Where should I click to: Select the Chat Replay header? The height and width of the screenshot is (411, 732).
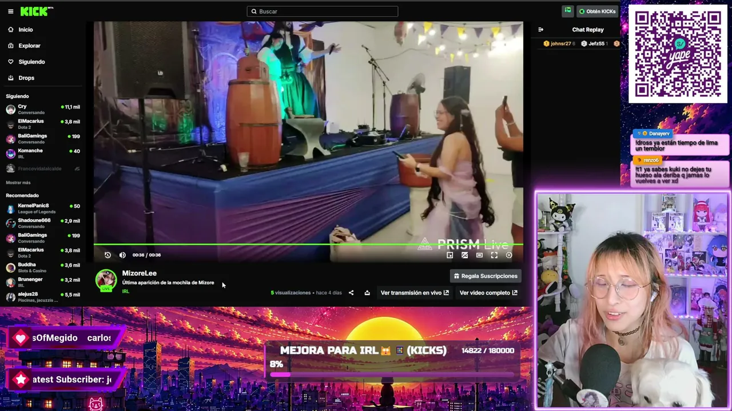coord(588,30)
